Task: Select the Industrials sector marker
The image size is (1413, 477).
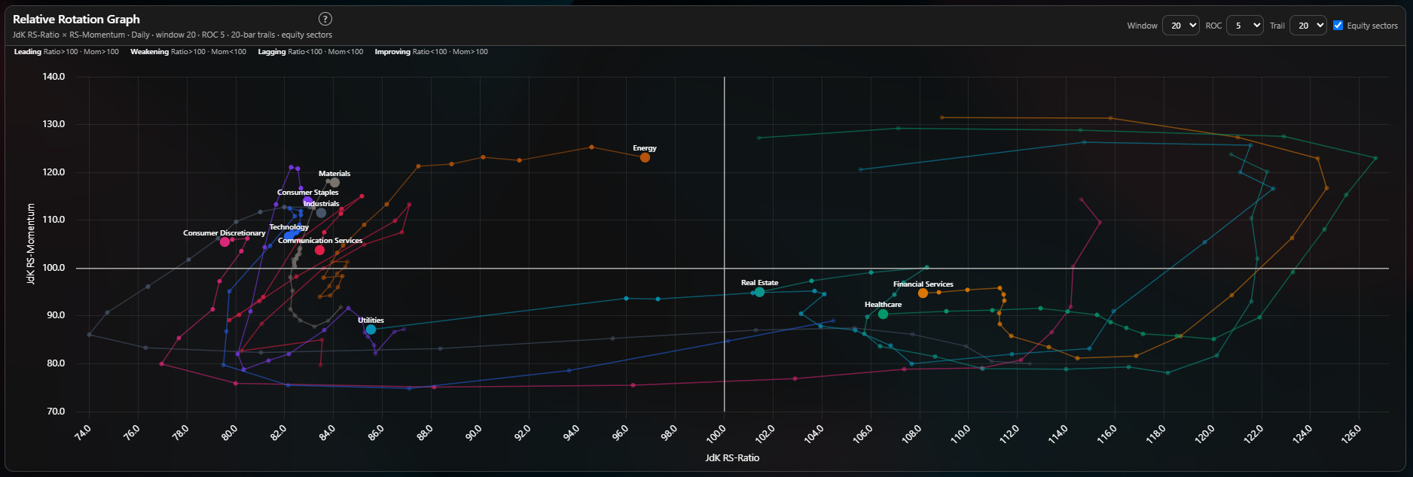Action: pos(321,213)
